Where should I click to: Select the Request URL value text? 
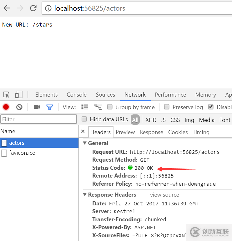tap(175, 152)
